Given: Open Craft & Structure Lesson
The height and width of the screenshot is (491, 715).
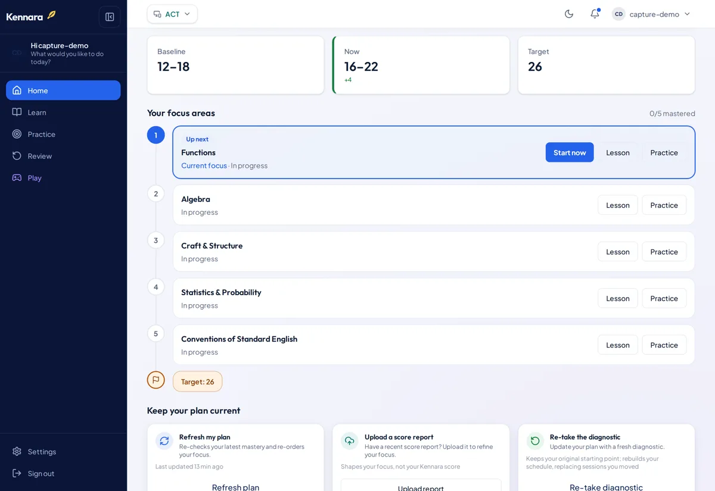Looking at the screenshot, I should tap(618, 252).
